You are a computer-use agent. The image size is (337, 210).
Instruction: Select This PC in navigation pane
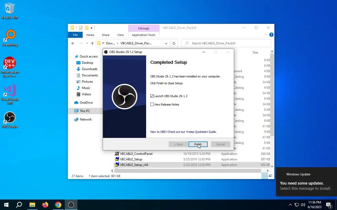[85, 111]
